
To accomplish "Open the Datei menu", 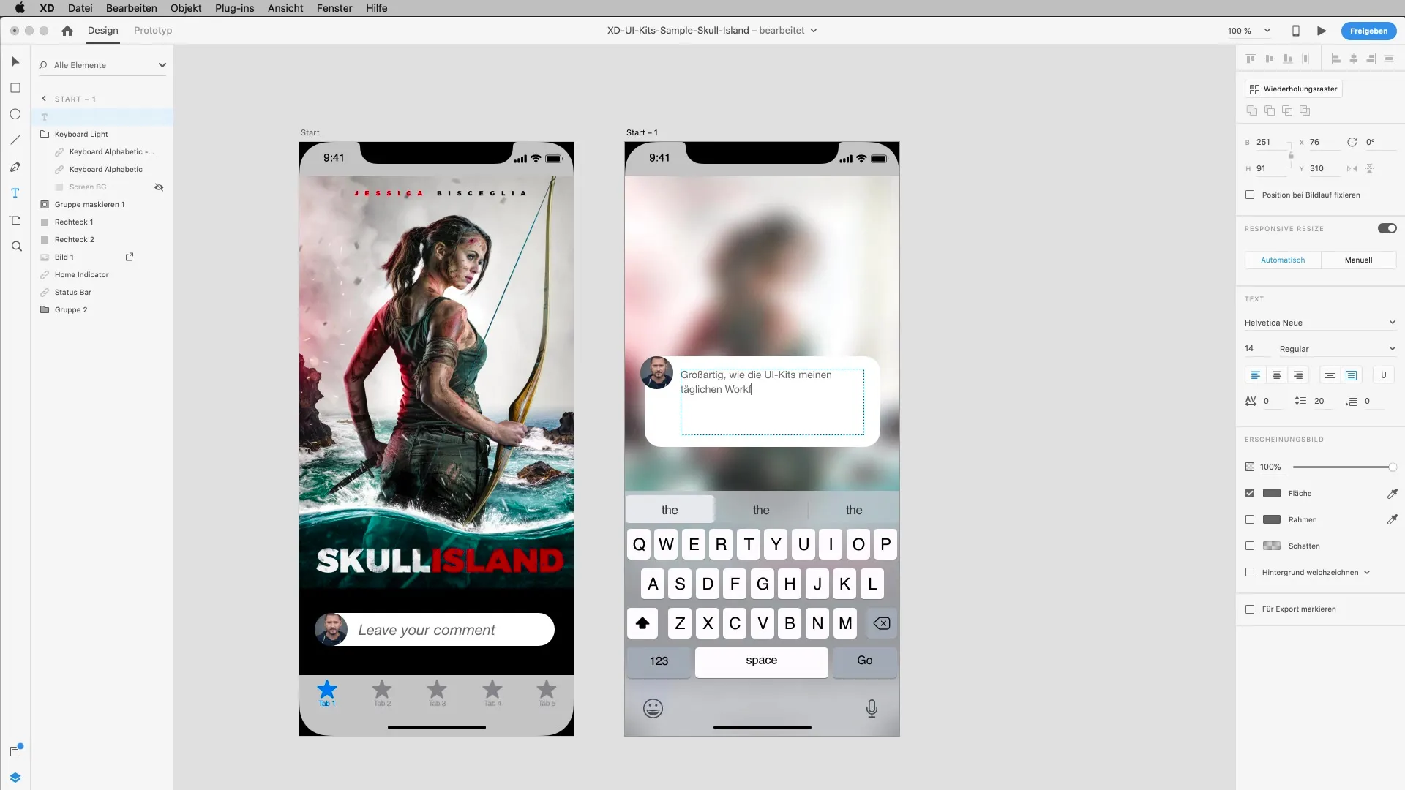I will 80,8.
